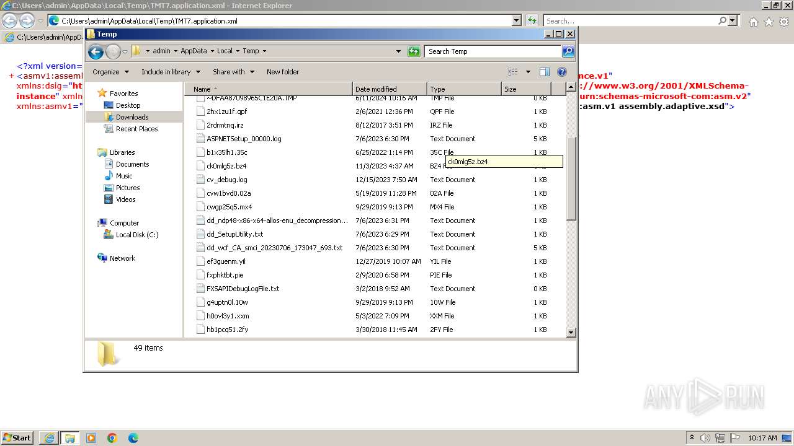Select file cv_debug.log
The width and height of the screenshot is (794, 446).
coord(227,180)
